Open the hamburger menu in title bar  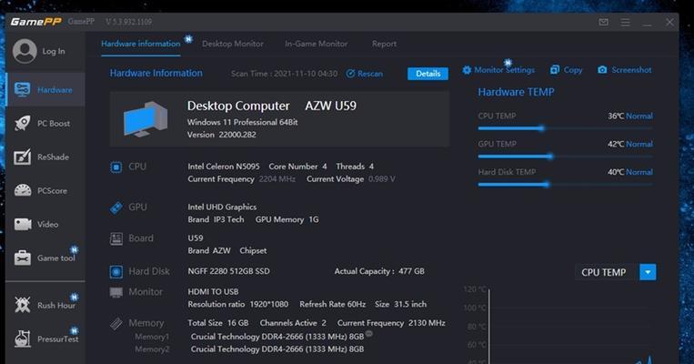(x=625, y=22)
